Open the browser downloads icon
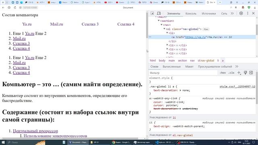Image resolution: width=258 pixels, height=145 pixels. 255,8
